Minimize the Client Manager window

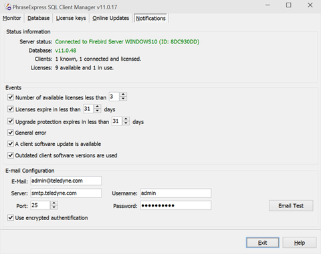pos(267,5)
